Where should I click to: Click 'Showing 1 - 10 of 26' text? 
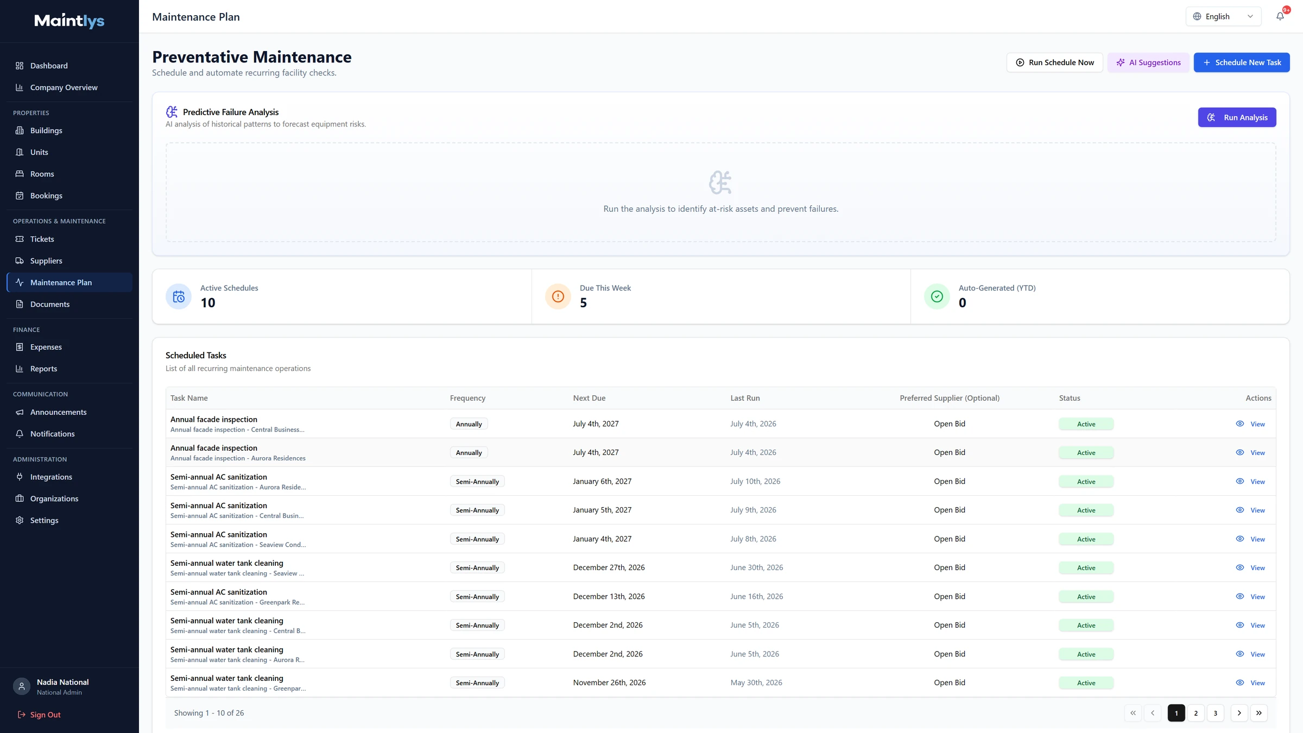(209, 713)
